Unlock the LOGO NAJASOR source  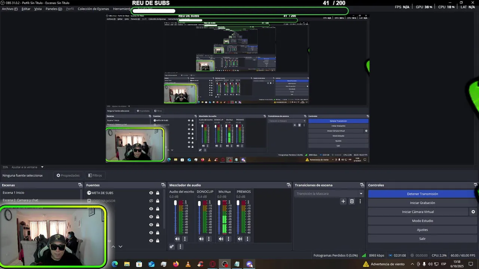(x=158, y=201)
